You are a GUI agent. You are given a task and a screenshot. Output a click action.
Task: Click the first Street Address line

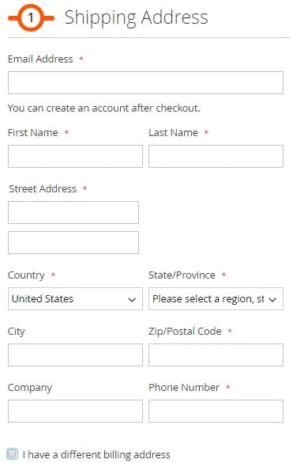point(73,213)
